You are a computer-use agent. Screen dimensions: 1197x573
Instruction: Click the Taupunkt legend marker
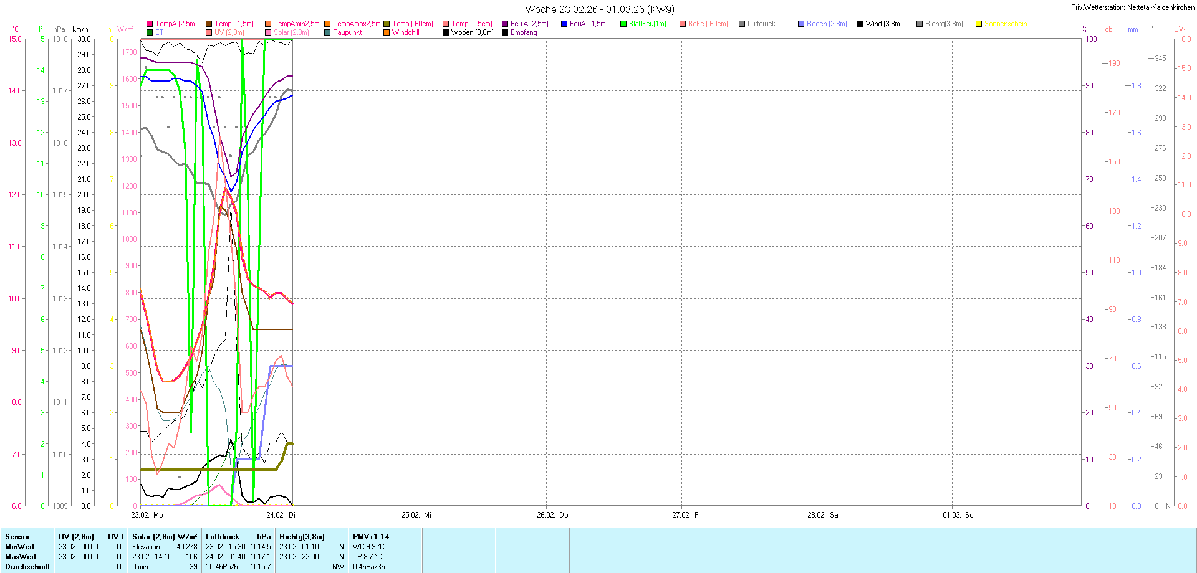(x=327, y=32)
